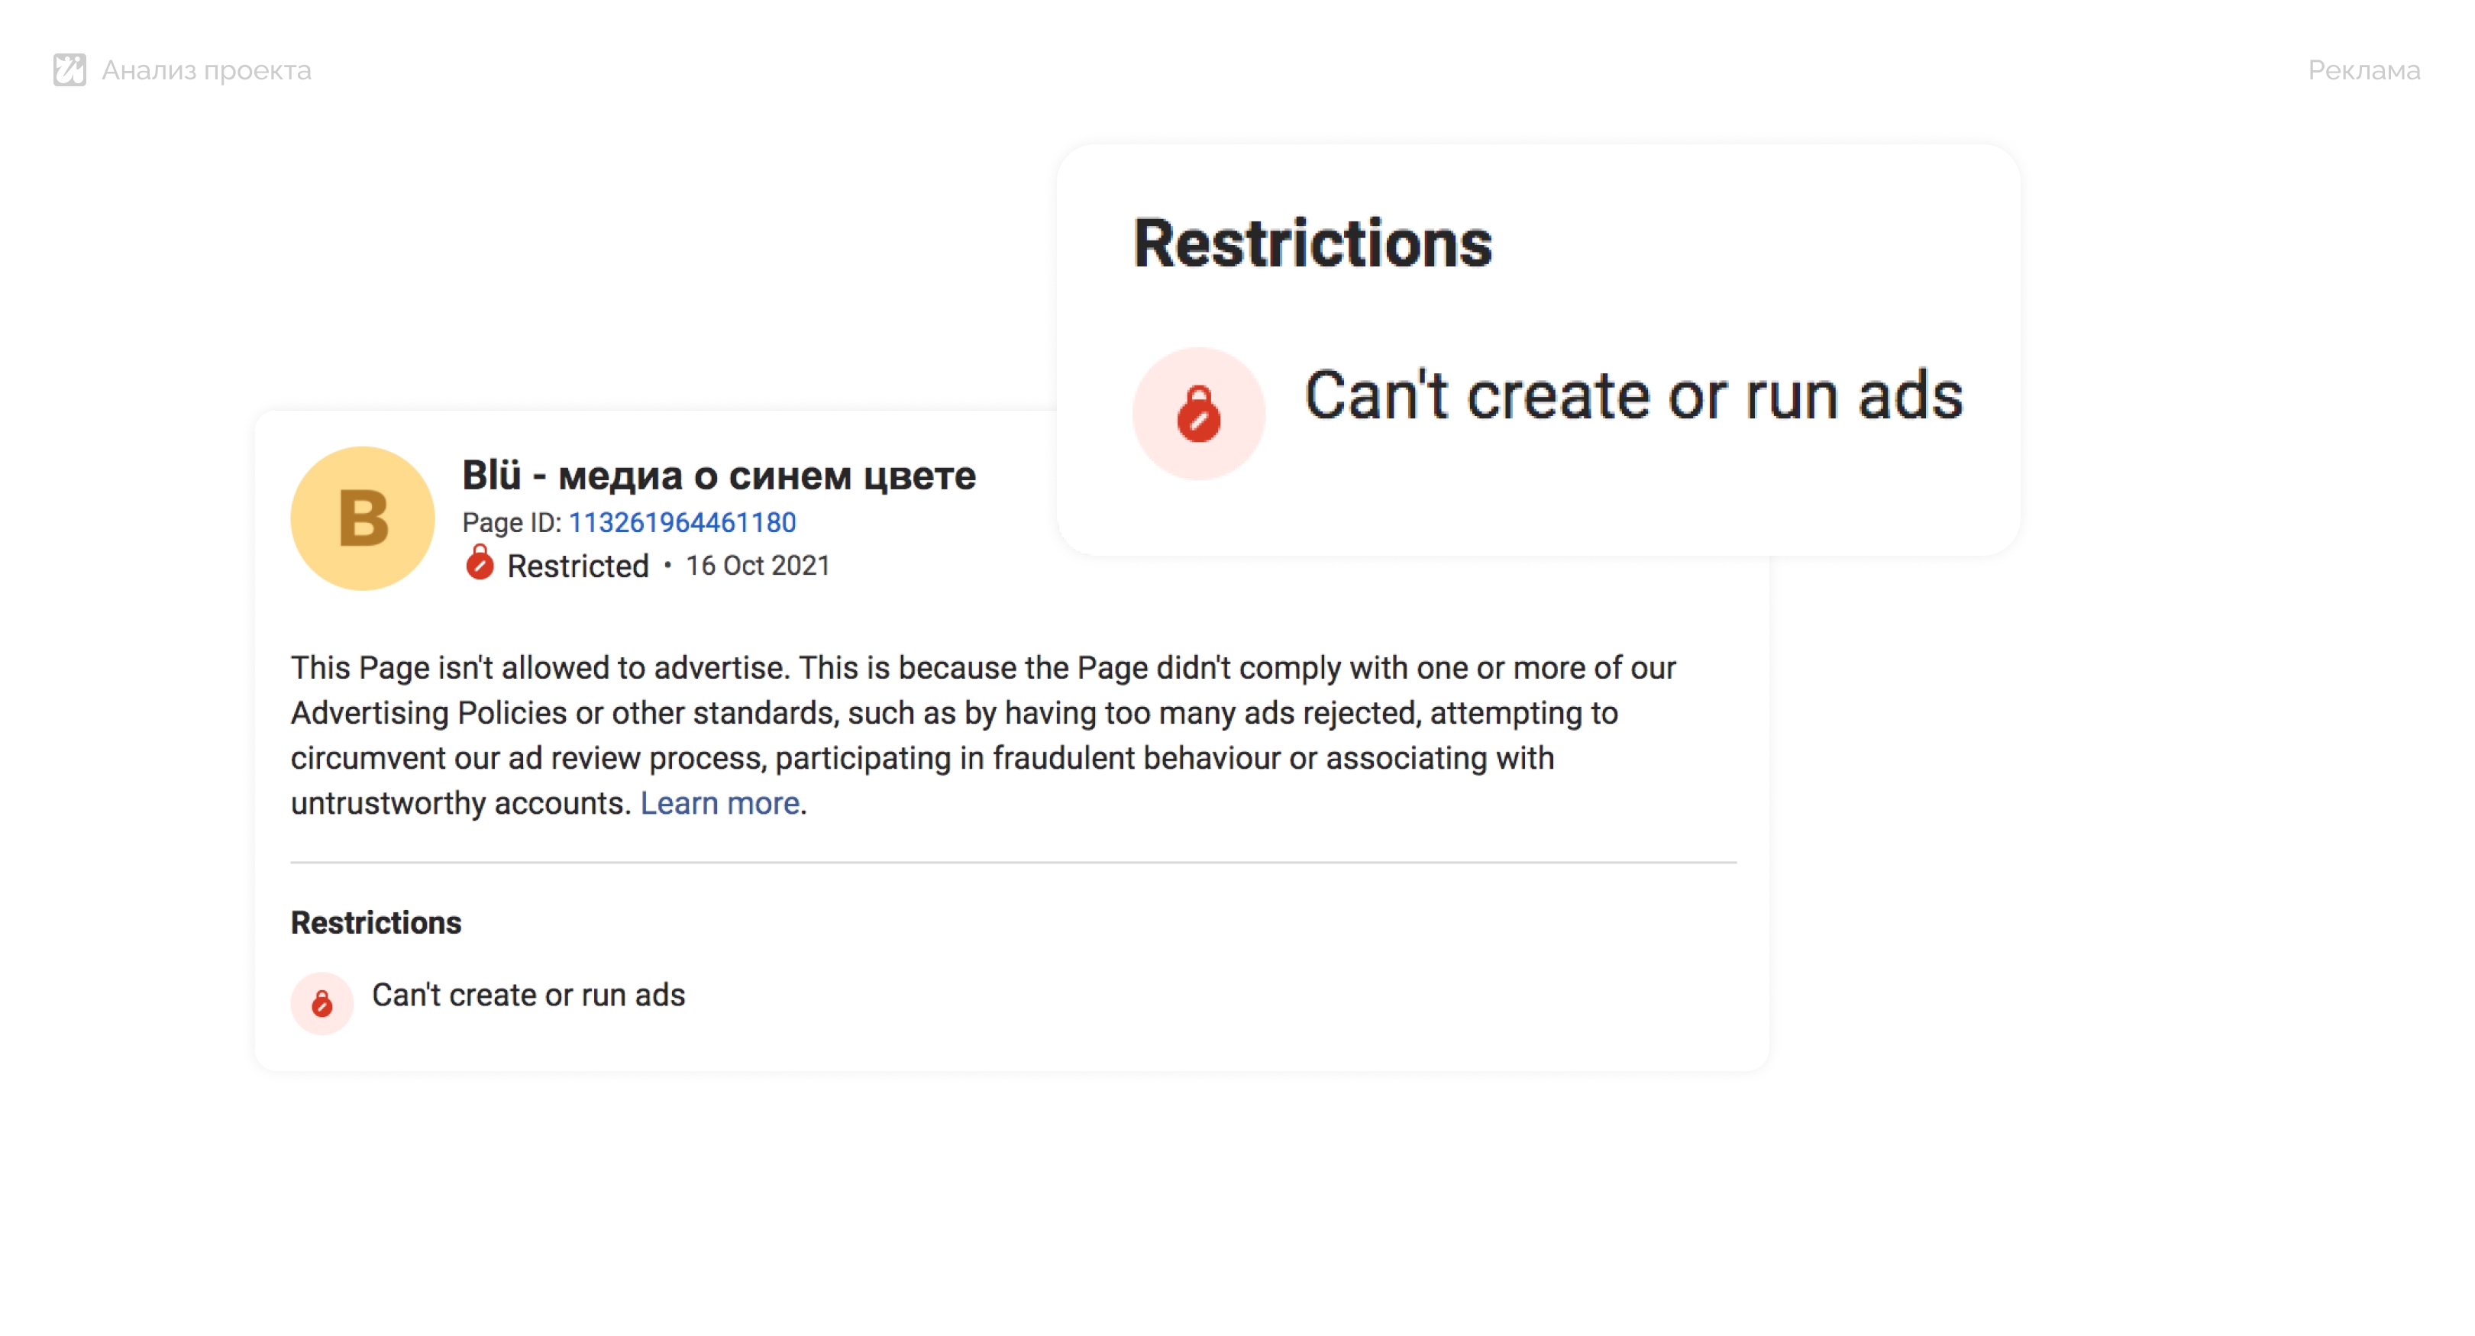Click the small pink lock icon under Restrictions
The width and height of the screenshot is (2475, 1336).
pyautogui.click(x=321, y=1002)
